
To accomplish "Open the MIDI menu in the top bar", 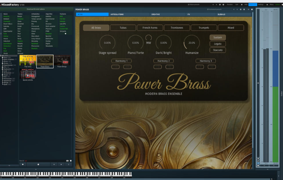I will point(246,5).
